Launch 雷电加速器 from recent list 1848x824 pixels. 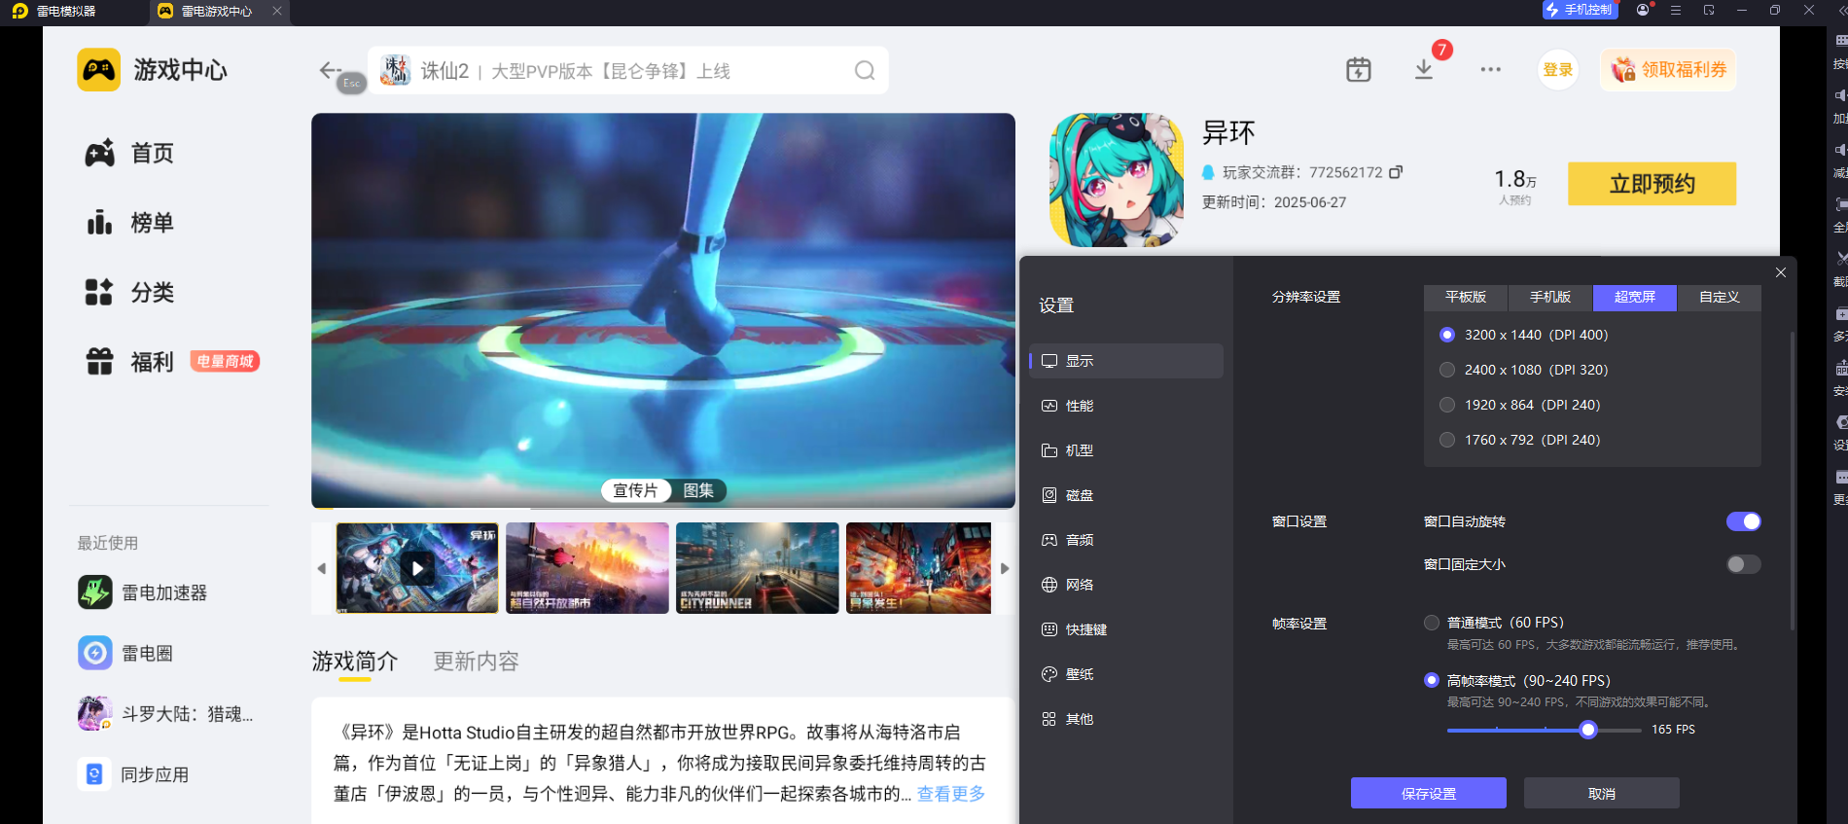point(143,592)
